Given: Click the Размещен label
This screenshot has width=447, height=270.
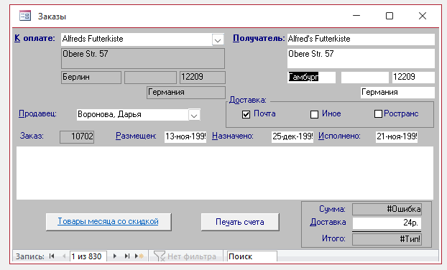Looking at the screenshot, I should [136, 136].
